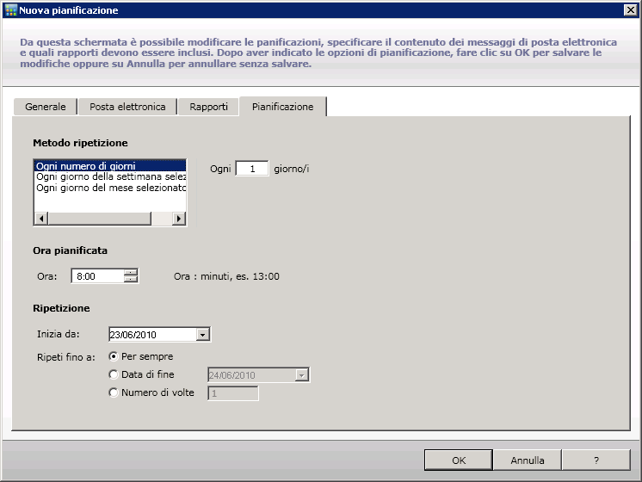Click the Nuova pianificazione title bar icon
Viewport: 642px width, 482px height.
pyautogui.click(x=11, y=10)
